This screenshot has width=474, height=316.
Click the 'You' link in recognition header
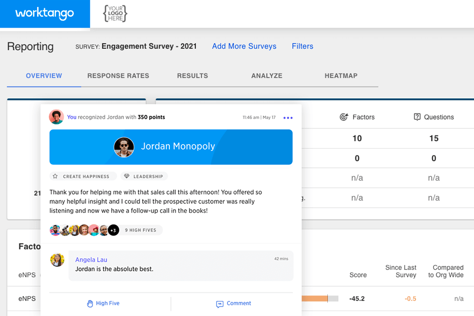click(72, 118)
